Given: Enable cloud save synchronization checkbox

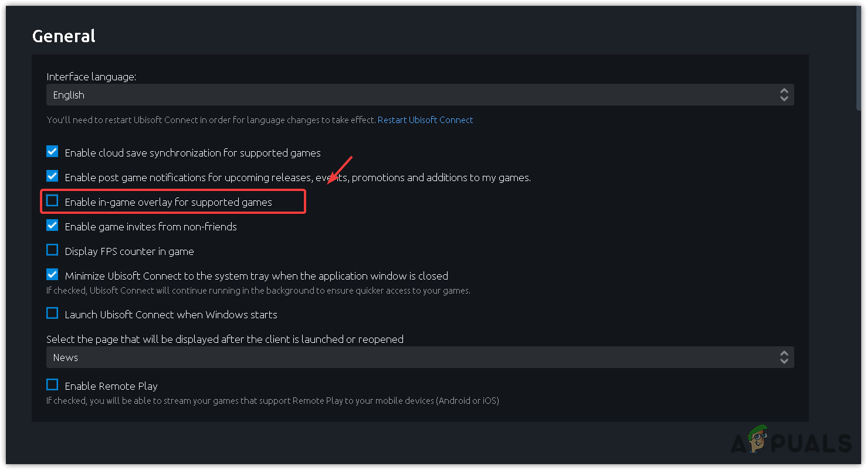Looking at the screenshot, I should click(x=53, y=152).
